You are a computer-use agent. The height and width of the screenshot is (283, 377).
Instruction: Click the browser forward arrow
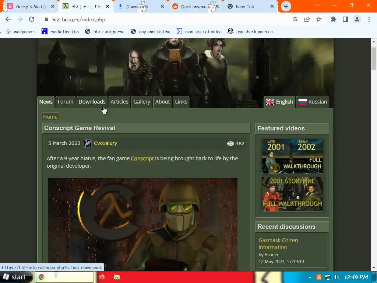pyautogui.click(x=20, y=19)
